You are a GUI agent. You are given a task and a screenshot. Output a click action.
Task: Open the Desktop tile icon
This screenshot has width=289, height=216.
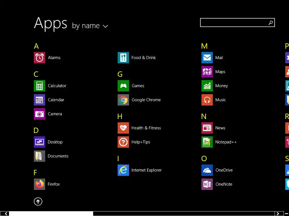pos(40,142)
